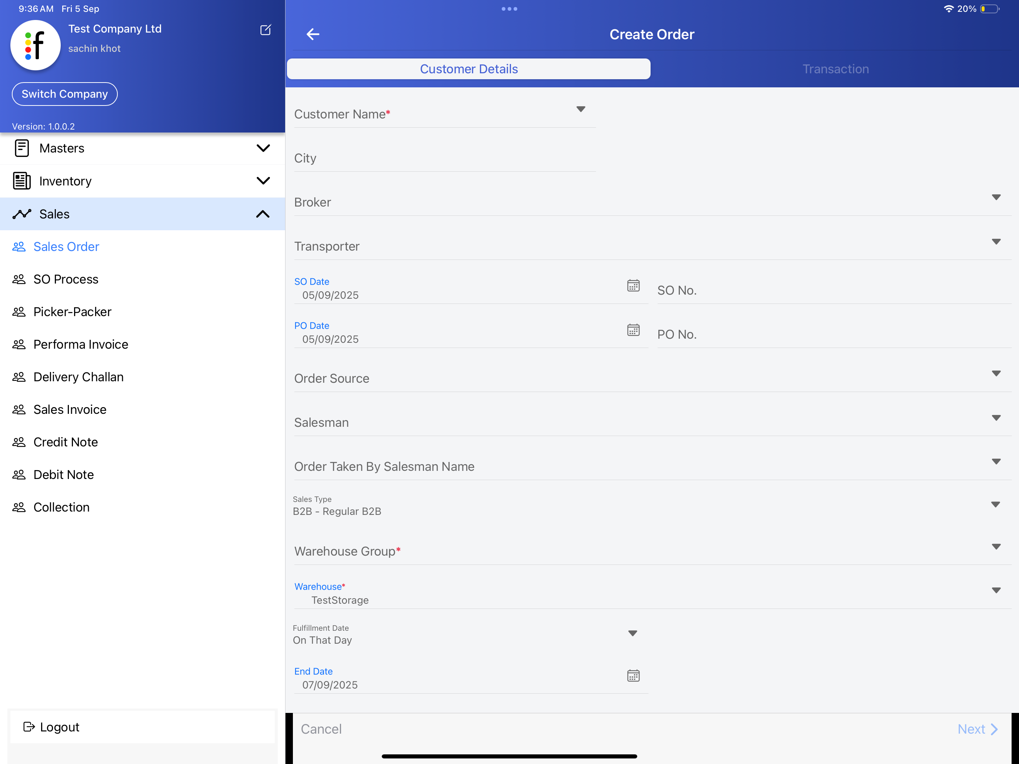The height and width of the screenshot is (764, 1019).
Task: Open Debit Note menu item
Action: (142, 475)
